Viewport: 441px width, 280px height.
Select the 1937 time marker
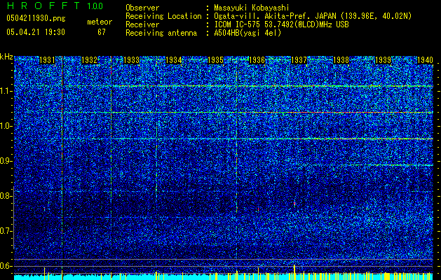coord(299,60)
